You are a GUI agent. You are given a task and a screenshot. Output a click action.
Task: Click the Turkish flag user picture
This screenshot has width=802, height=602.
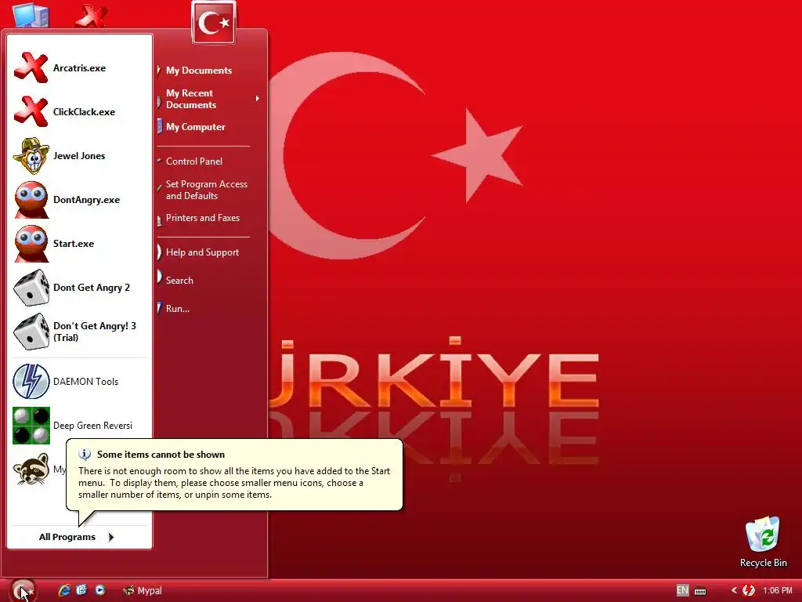214,23
